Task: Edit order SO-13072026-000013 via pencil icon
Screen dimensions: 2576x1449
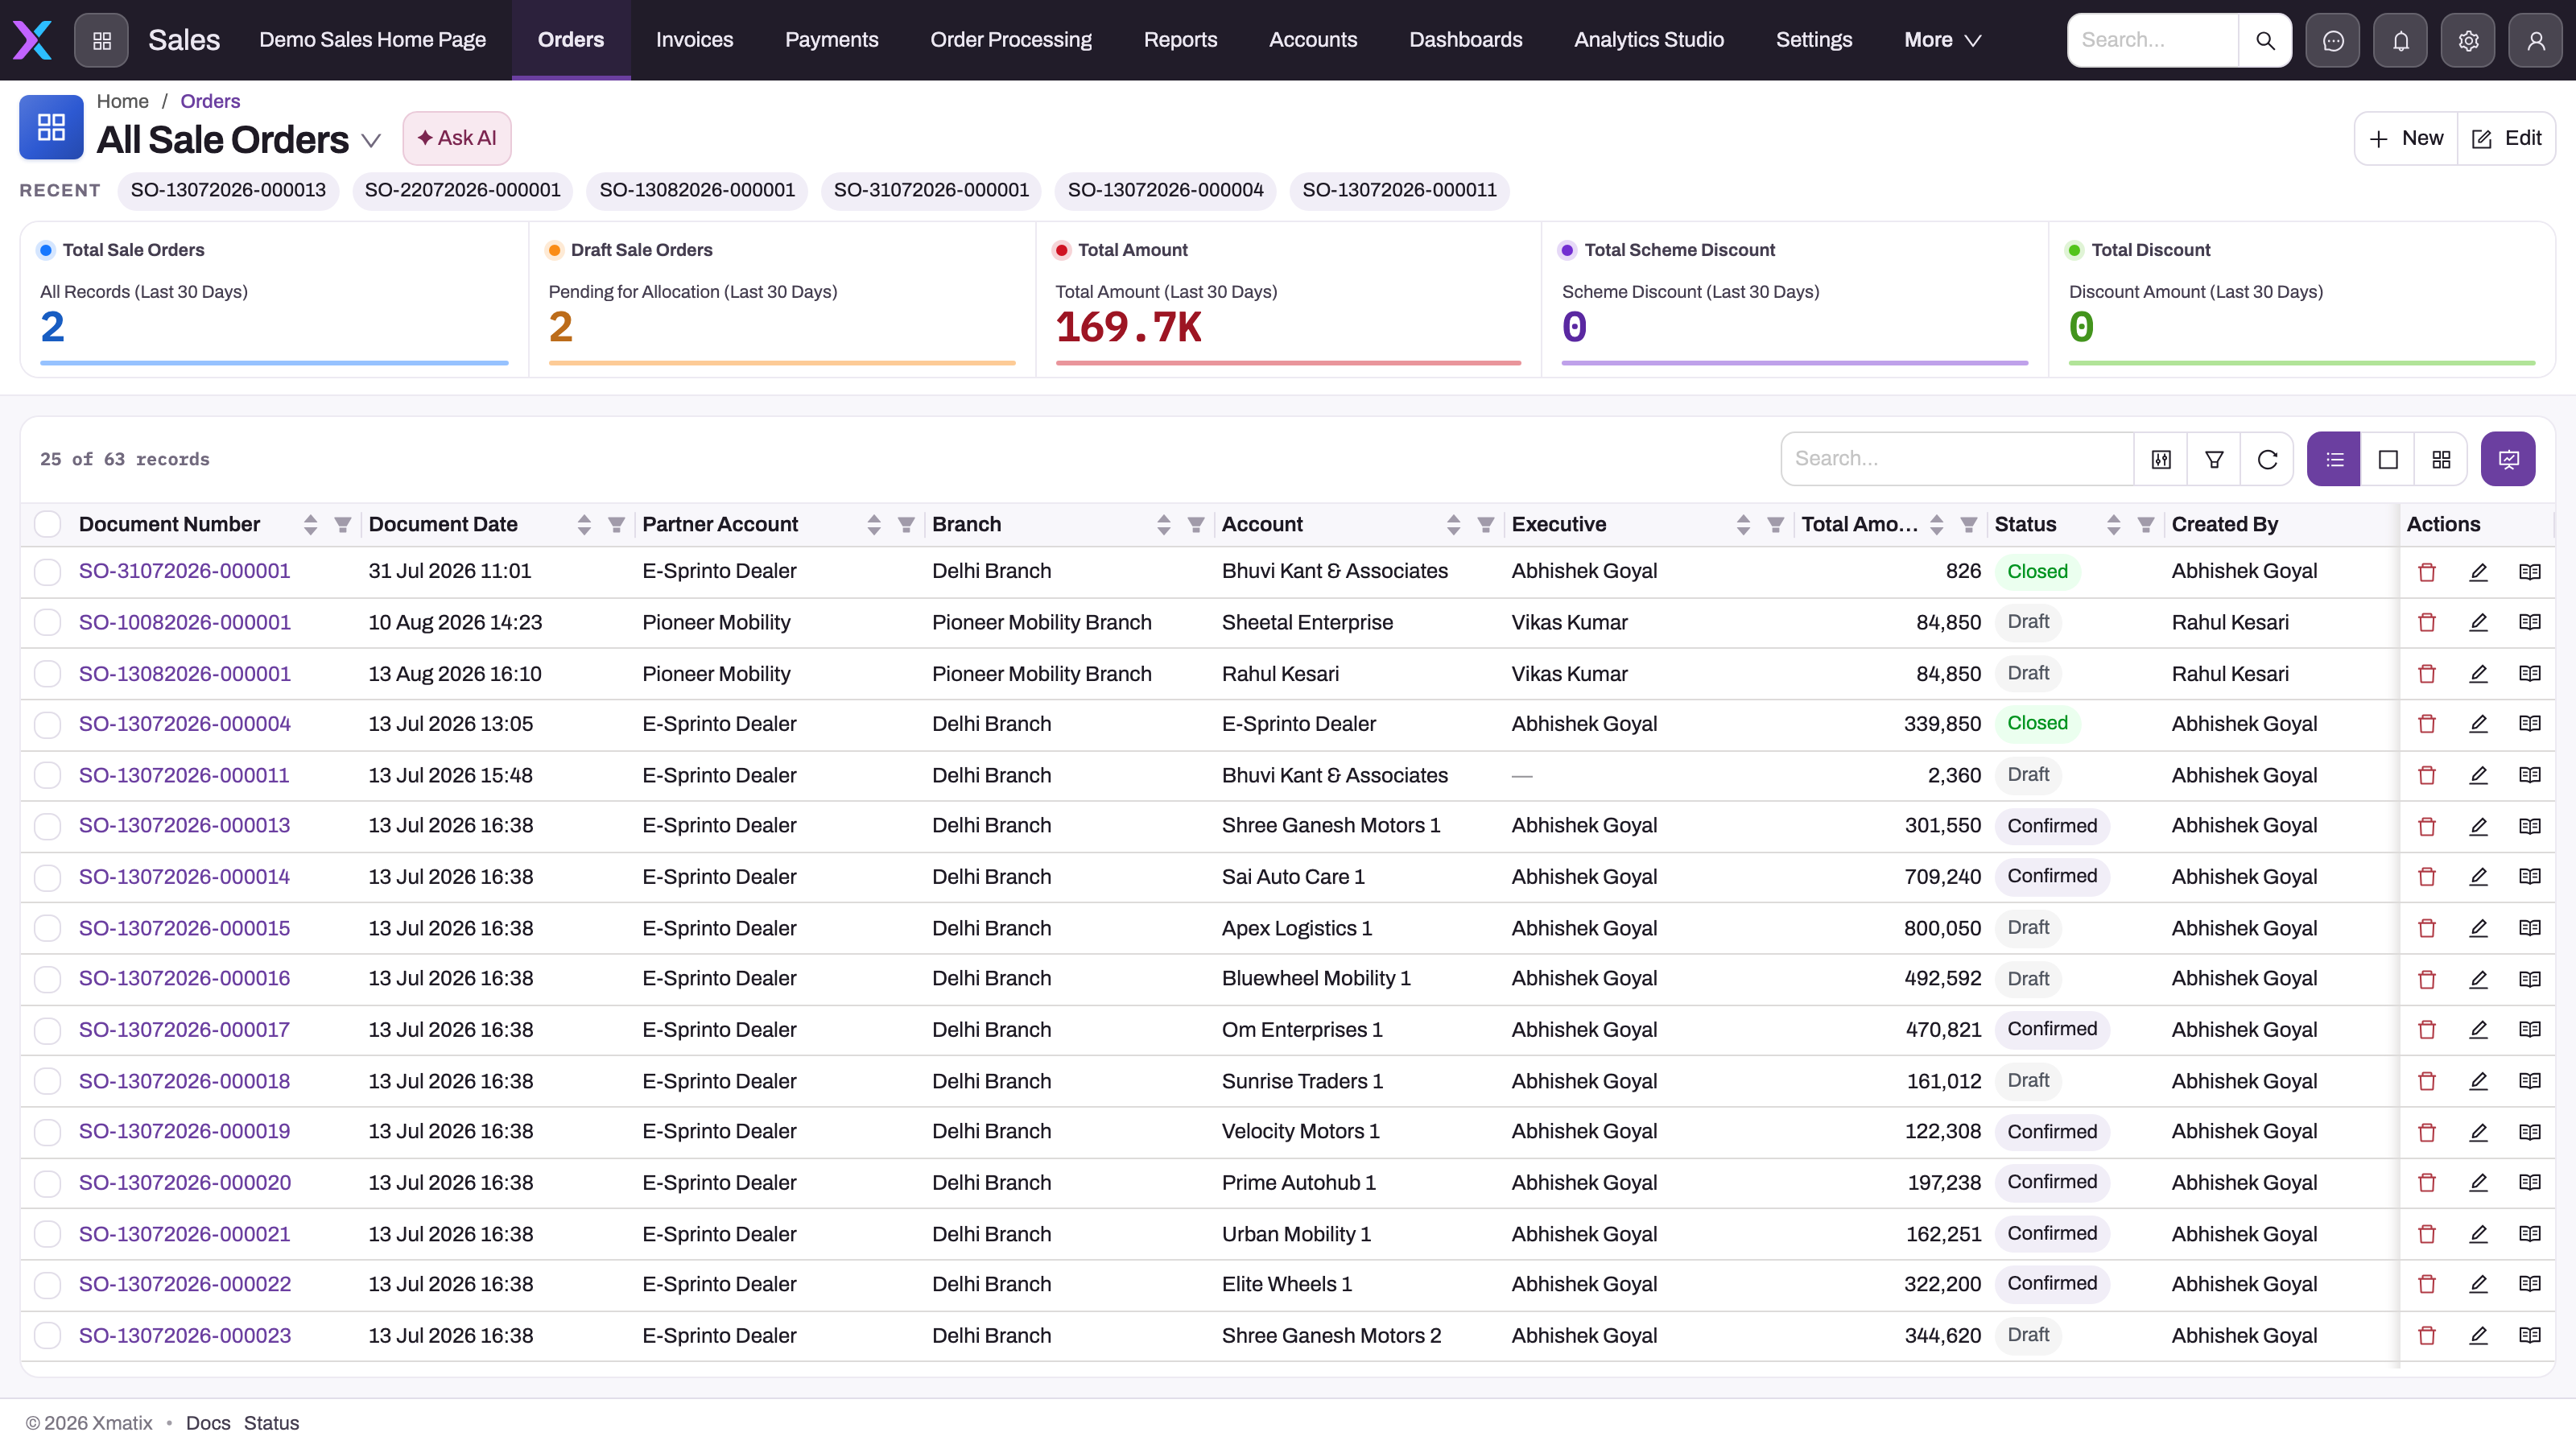Action: 2478,826
